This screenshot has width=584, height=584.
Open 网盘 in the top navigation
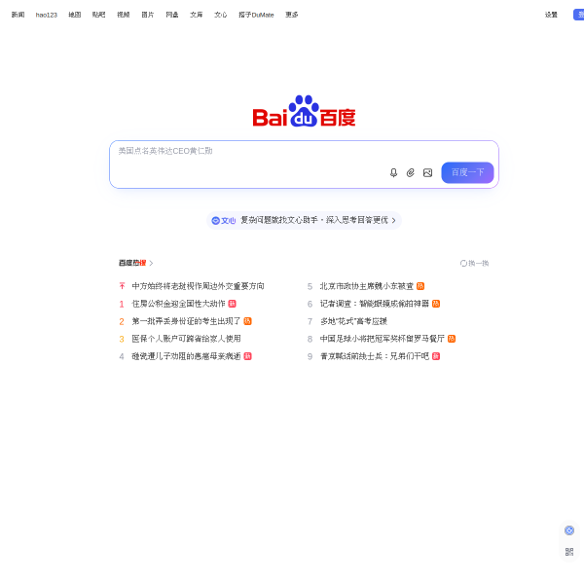172,15
